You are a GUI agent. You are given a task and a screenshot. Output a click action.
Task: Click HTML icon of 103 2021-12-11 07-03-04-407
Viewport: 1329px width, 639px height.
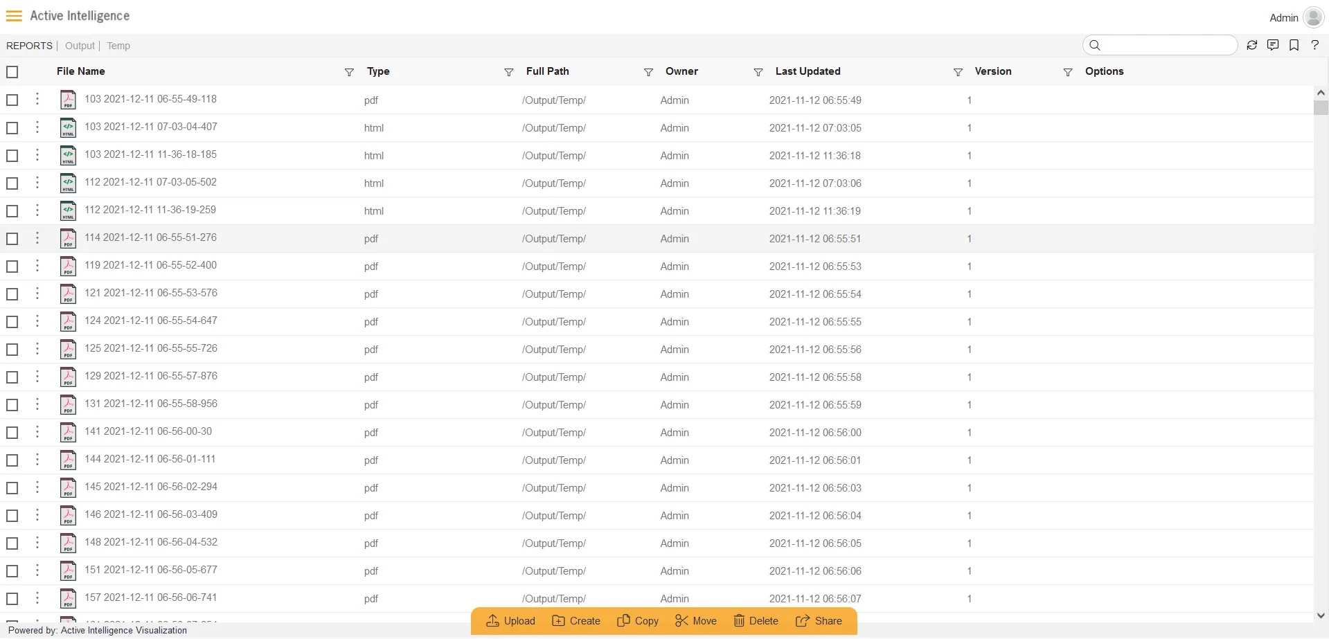tap(68, 127)
